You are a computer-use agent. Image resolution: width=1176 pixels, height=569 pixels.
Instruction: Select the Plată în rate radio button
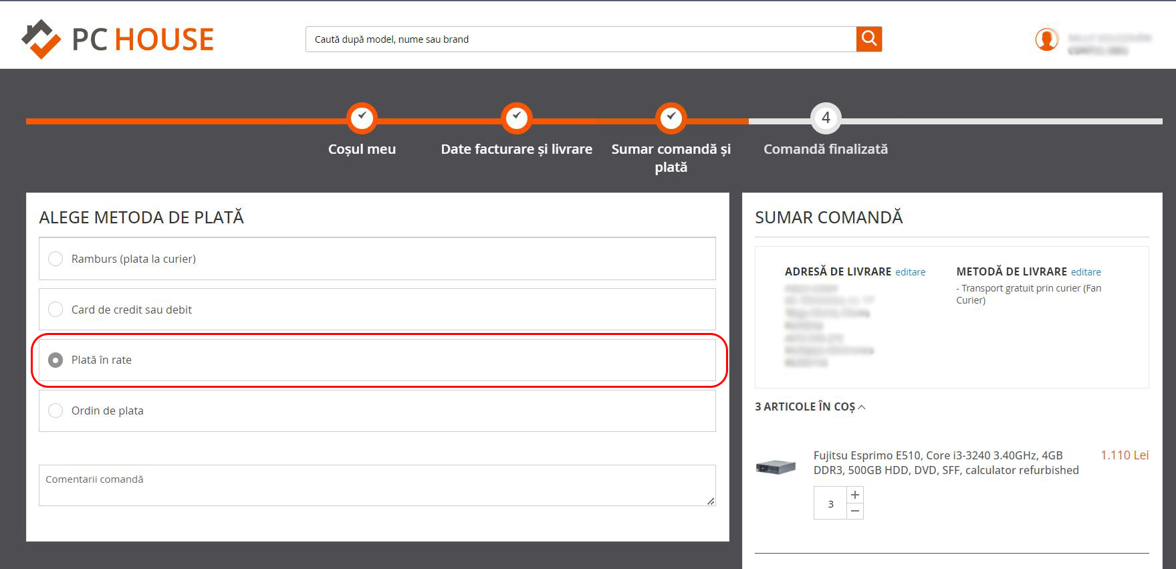tap(55, 360)
